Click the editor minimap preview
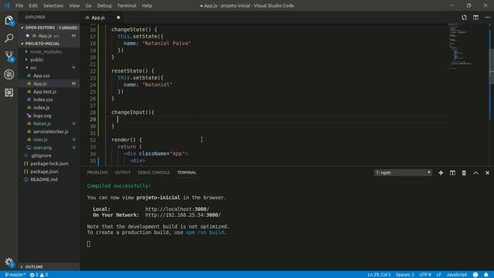 (468, 46)
